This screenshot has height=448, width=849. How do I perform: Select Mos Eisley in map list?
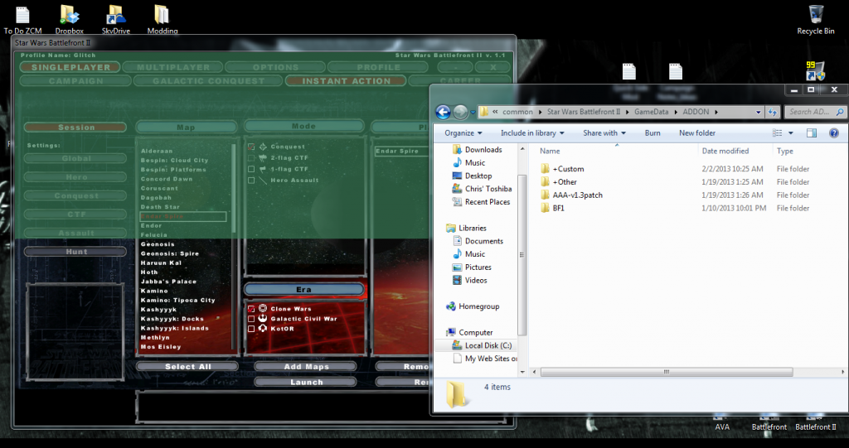(161, 347)
